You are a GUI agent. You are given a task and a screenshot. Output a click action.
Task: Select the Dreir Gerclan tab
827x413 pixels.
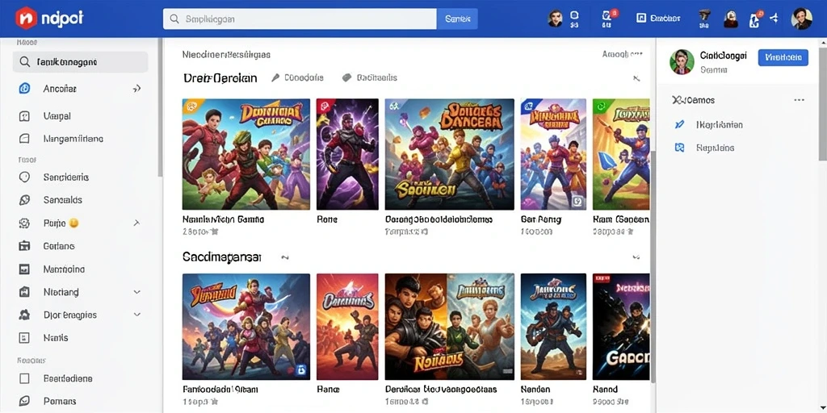click(220, 78)
